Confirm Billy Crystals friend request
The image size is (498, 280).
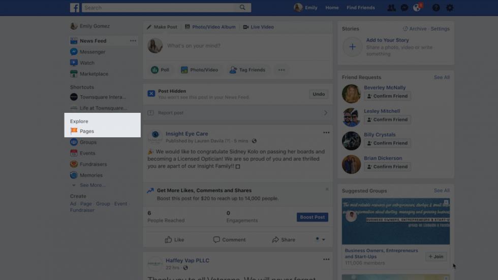(x=387, y=143)
